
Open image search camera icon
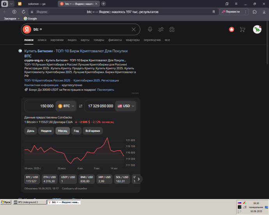point(172,30)
